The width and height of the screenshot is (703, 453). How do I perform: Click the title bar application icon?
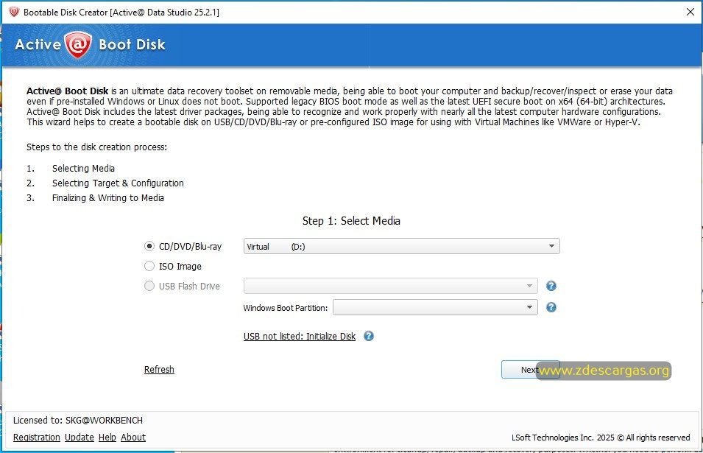point(13,12)
